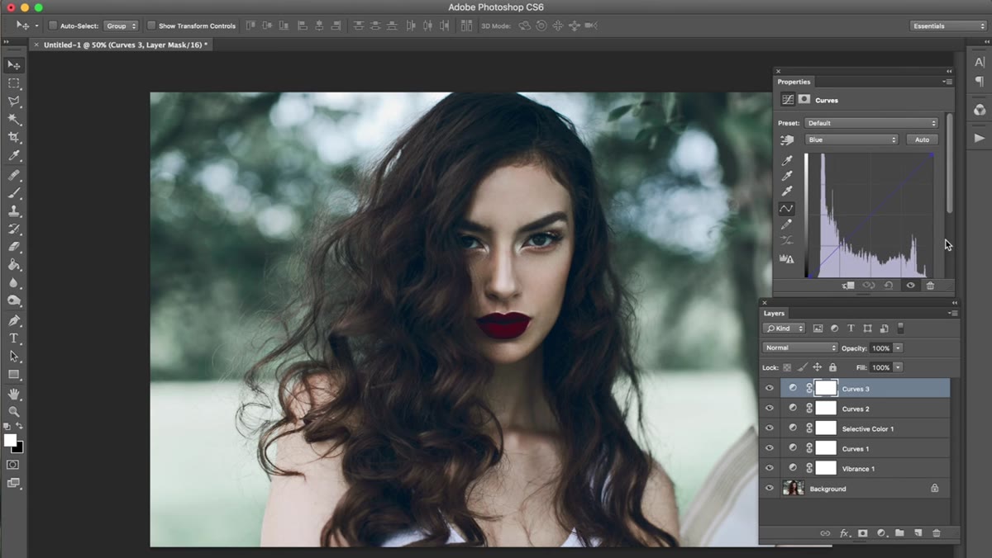Image resolution: width=992 pixels, height=558 pixels.
Task: Delete the layer using the Layers trash icon
Action: pos(937,533)
